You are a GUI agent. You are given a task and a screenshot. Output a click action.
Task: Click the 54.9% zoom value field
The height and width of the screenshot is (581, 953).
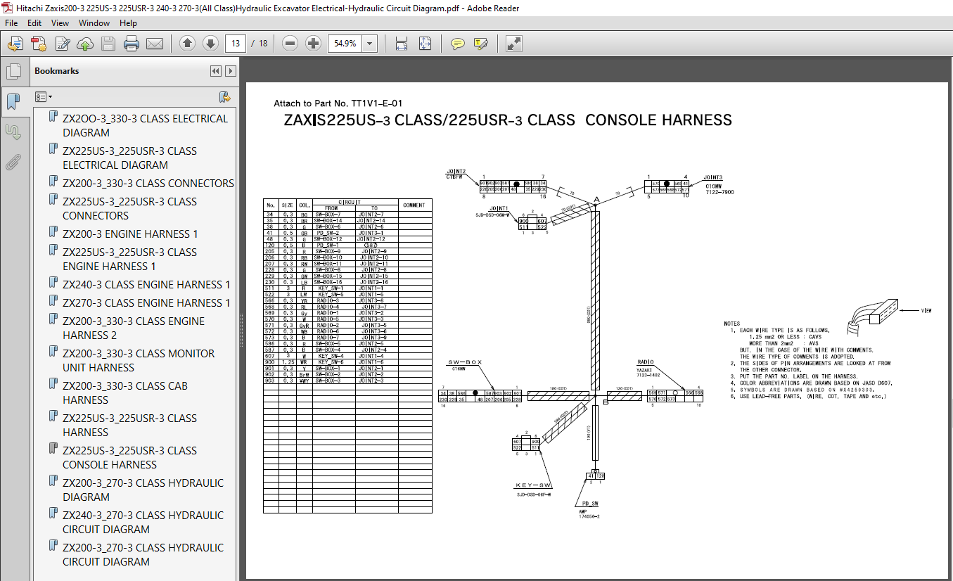point(345,44)
